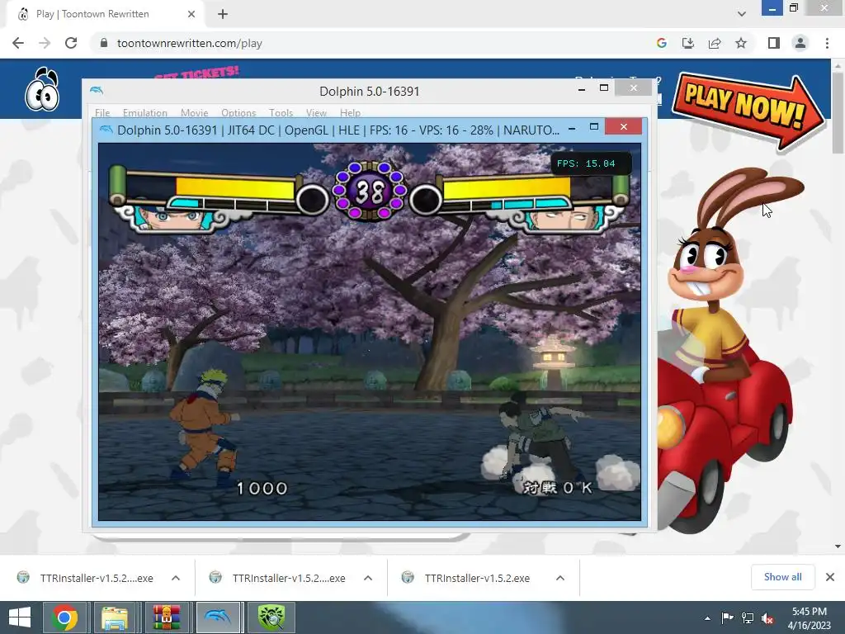Click the scrollbar down arrow on the page

838,546
